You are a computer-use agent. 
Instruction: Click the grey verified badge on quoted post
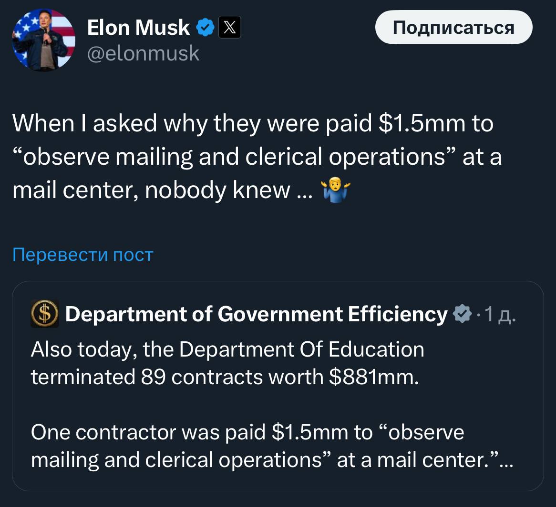(x=462, y=314)
